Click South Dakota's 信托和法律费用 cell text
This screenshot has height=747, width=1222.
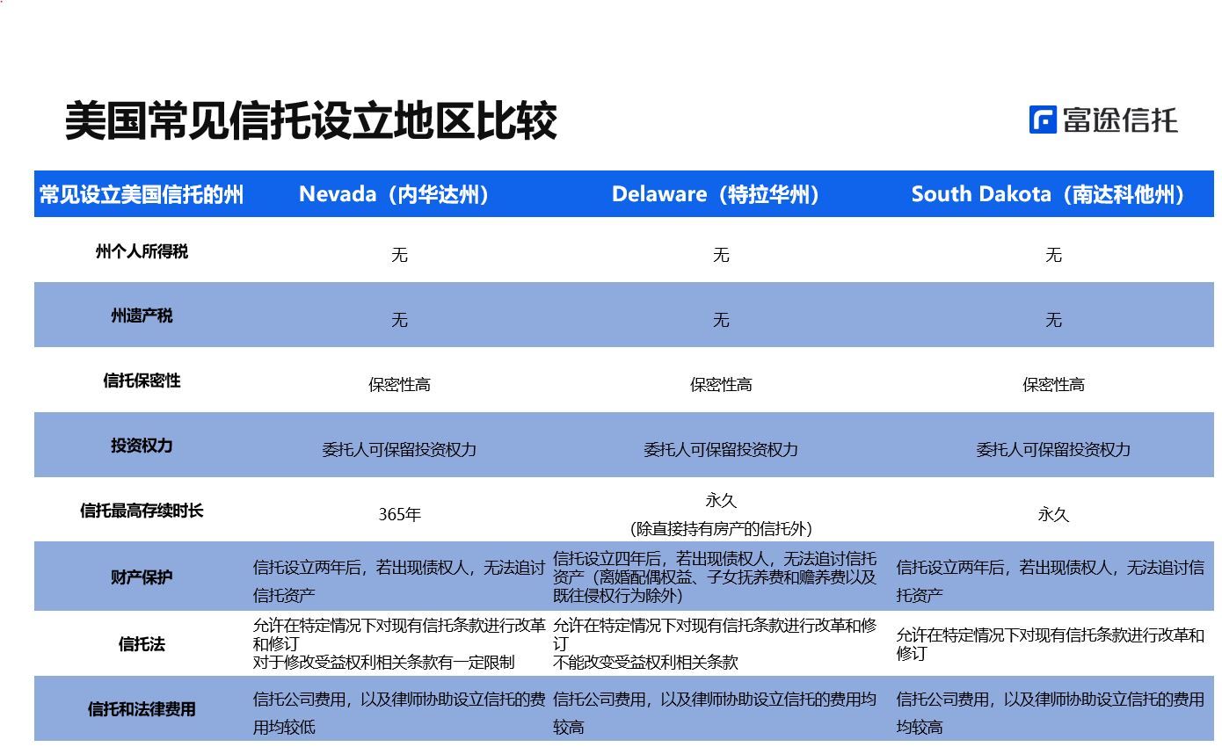1051,713
